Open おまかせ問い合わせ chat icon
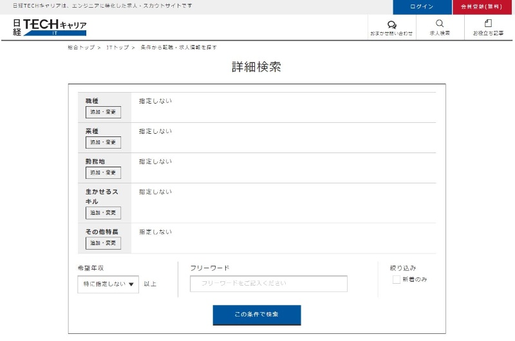515x341 pixels. click(x=391, y=24)
